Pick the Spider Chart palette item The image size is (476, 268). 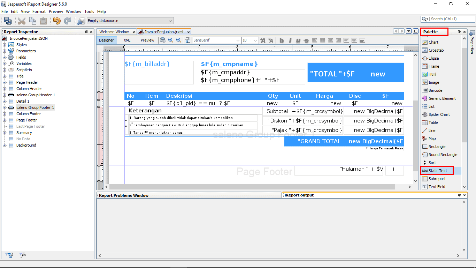(439, 114)
